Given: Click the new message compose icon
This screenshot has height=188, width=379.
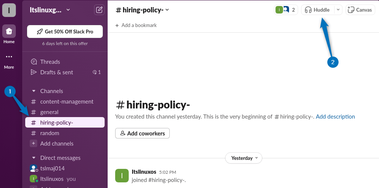Looking at the screenshot, I should [99, 10].
